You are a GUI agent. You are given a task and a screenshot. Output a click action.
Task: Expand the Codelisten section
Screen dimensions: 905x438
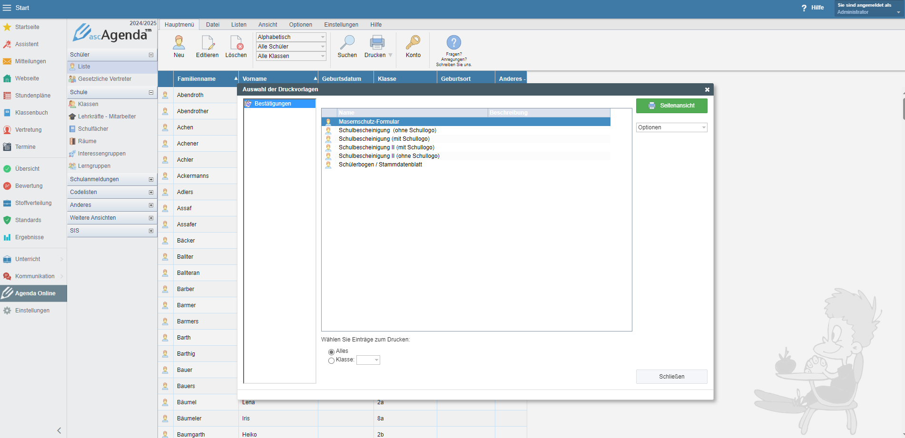click(151, 193)
